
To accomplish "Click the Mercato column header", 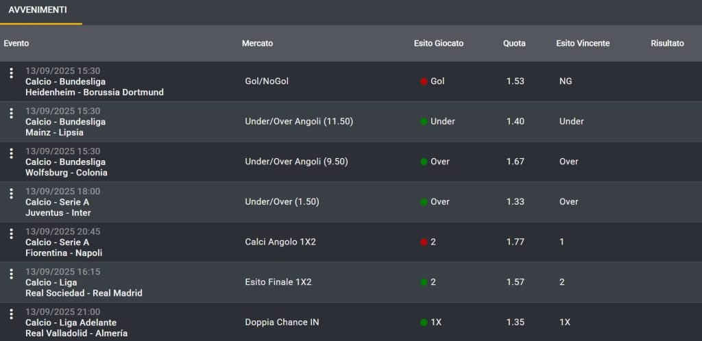I will (257, 43).
